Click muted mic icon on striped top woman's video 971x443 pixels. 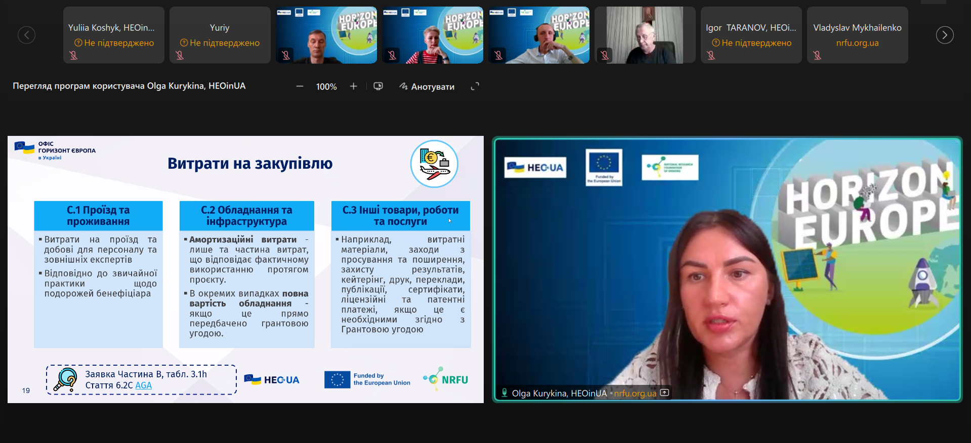pos(392,55)
